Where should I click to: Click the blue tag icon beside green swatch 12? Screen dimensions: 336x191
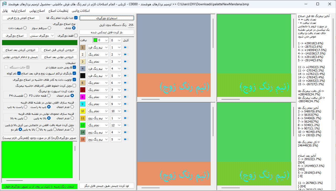click(x=125, y=125)
